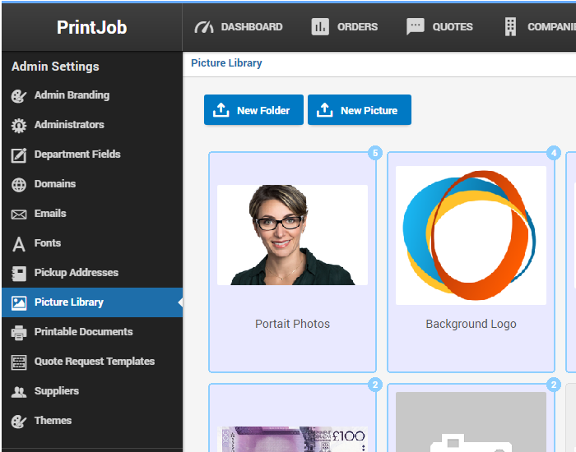Open the Quotes menu item
The image size is (576, 452).
click(x=440, y=27)
